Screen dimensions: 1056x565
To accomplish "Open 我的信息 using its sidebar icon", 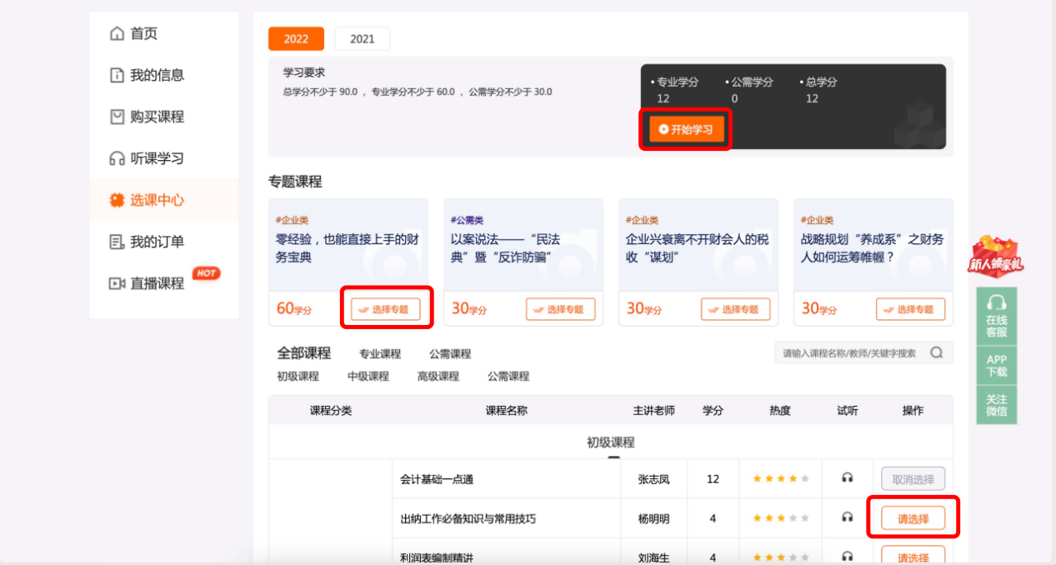I will (117, 75).
